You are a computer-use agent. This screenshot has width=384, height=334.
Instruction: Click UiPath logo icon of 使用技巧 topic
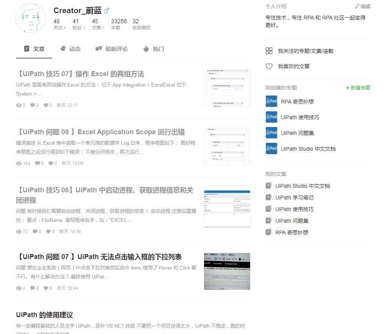click(x=271, y=117)
